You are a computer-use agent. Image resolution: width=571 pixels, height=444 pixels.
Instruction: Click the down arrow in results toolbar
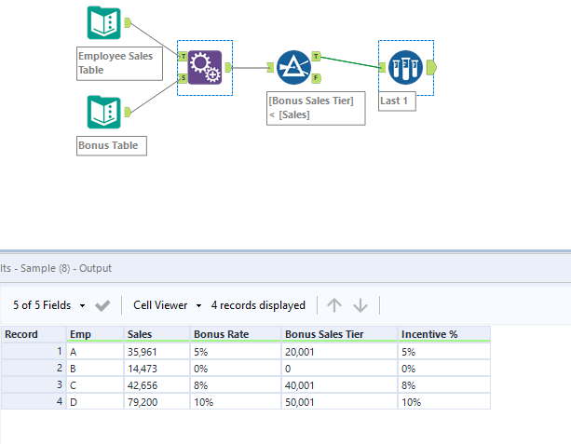[x=360, y=305]
